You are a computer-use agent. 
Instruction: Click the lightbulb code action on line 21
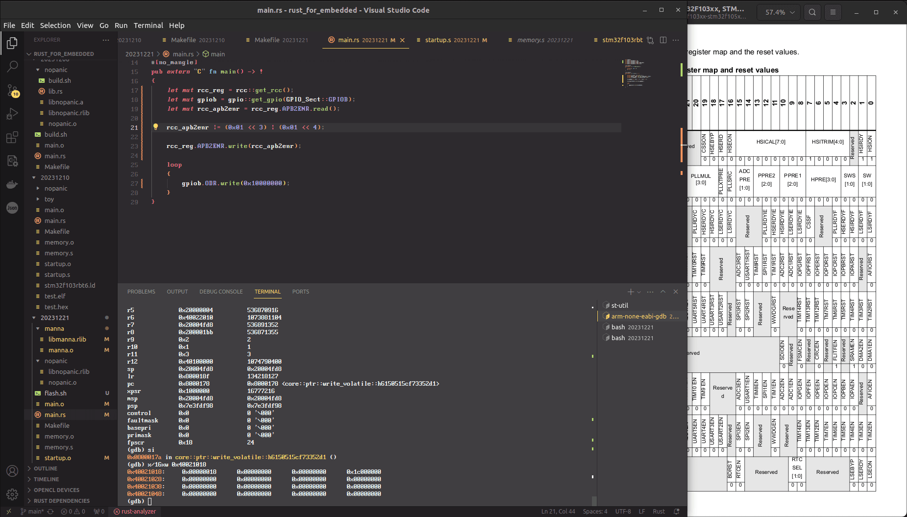(x=155, y=127)
